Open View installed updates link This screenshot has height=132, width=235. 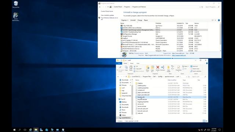pyautogui.click(x=107, y=15)
